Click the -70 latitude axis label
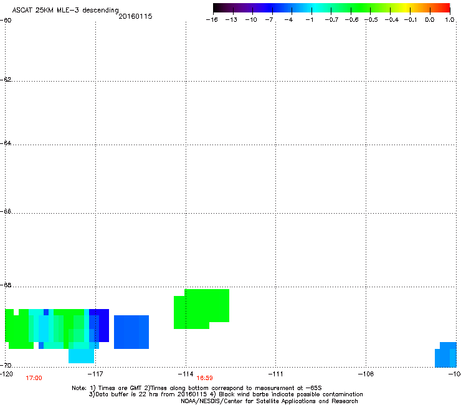 coord(6,365)
